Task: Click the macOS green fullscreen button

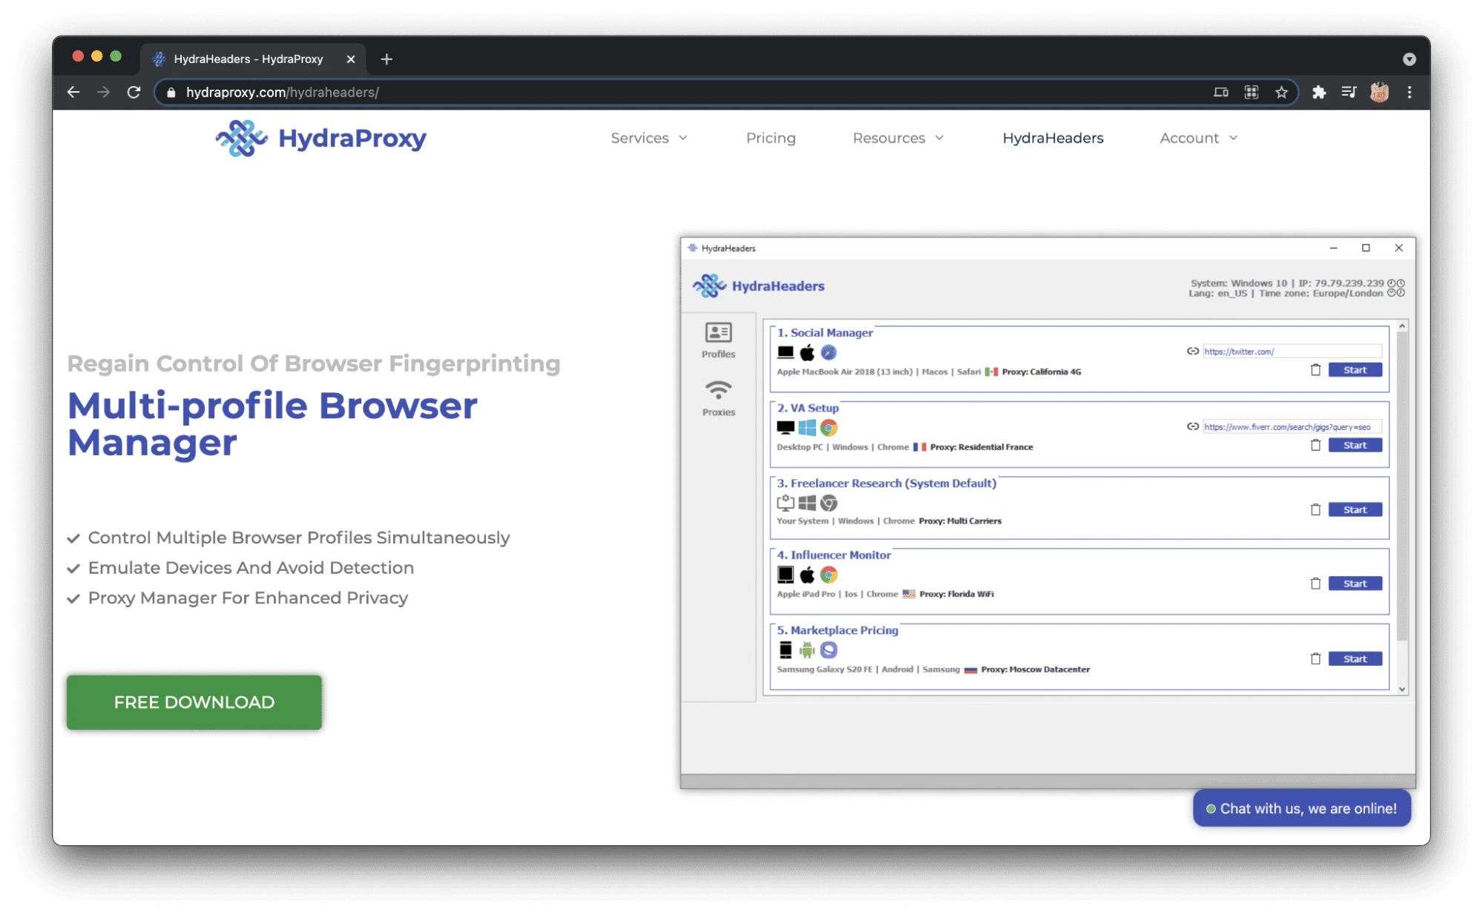Action: tap(116, 56)
